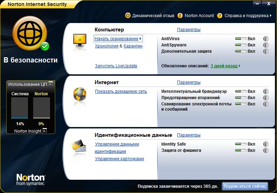Open info for Дополнительная защита
The width and height of the screenshot is (277, 193).
tap(266, 51)
